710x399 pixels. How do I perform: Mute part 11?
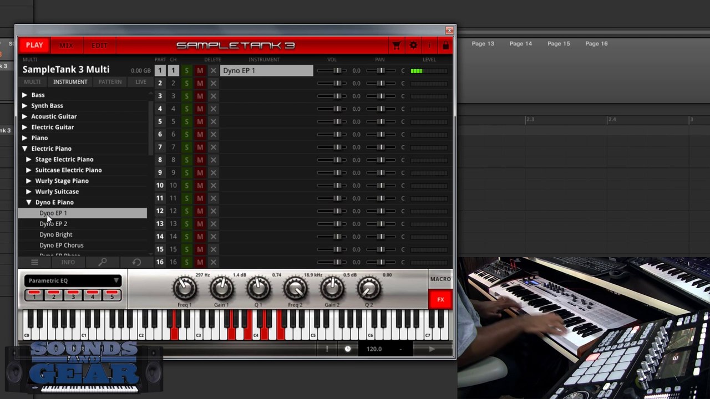200,198
